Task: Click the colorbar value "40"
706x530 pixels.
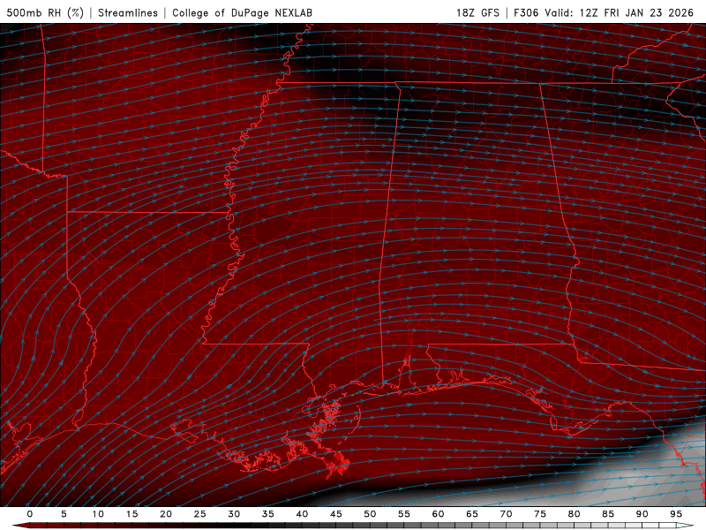Action: click(x=302, y=514)
